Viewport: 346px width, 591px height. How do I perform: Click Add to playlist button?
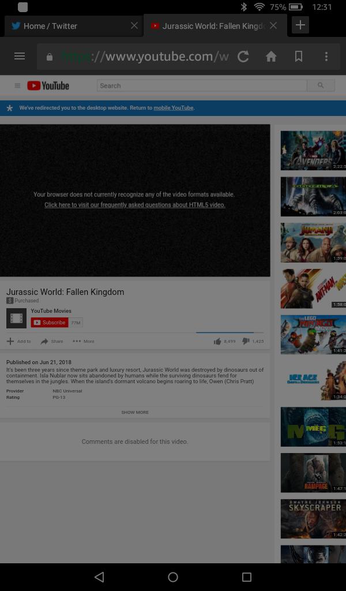tap(19, 342)
